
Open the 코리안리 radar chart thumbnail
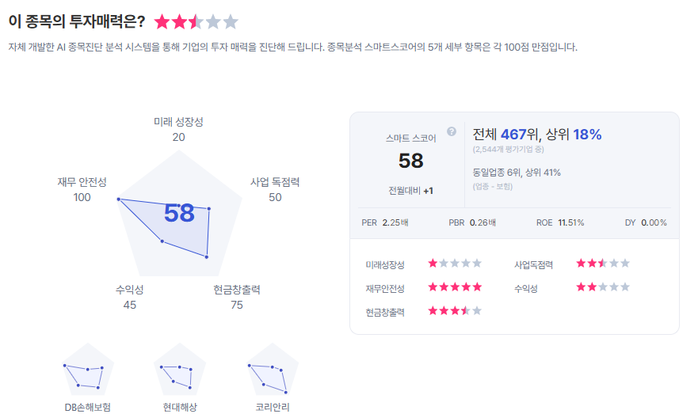pyautogui.click(x=272, y=370)
